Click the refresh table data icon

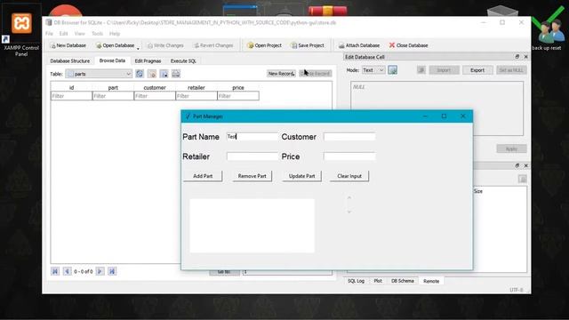[x=140, y=74]
